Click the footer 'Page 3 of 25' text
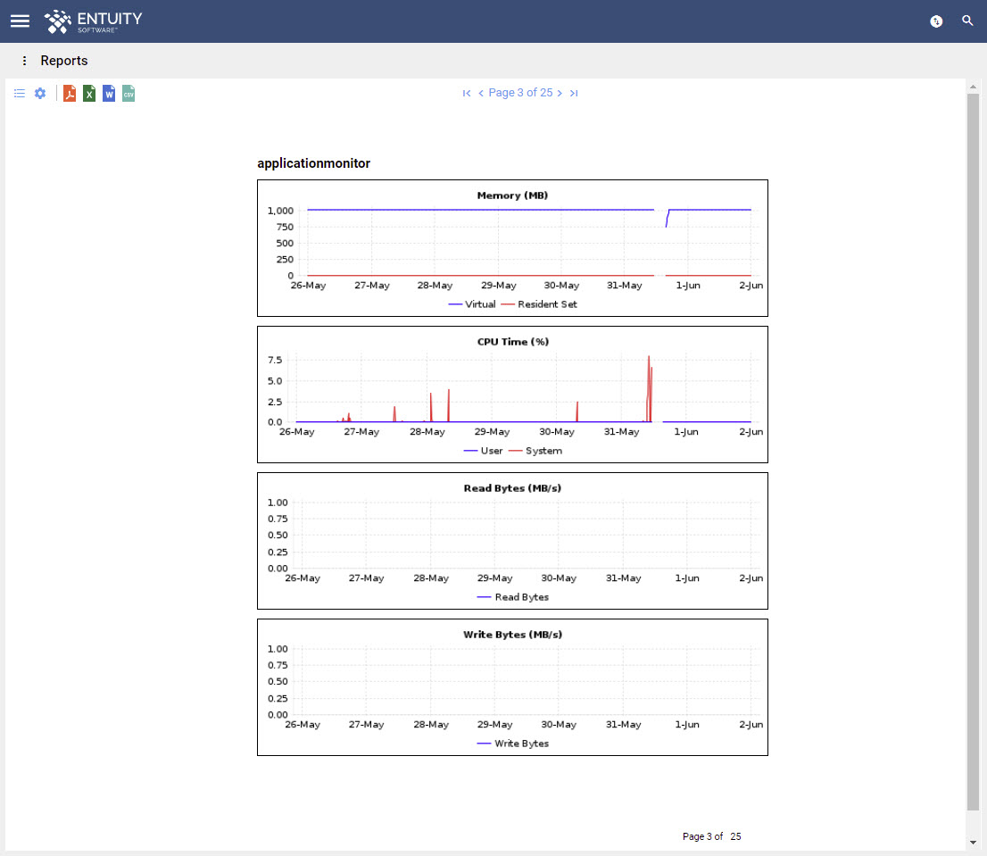Screen dimensions: 987x856 (712, 836)
